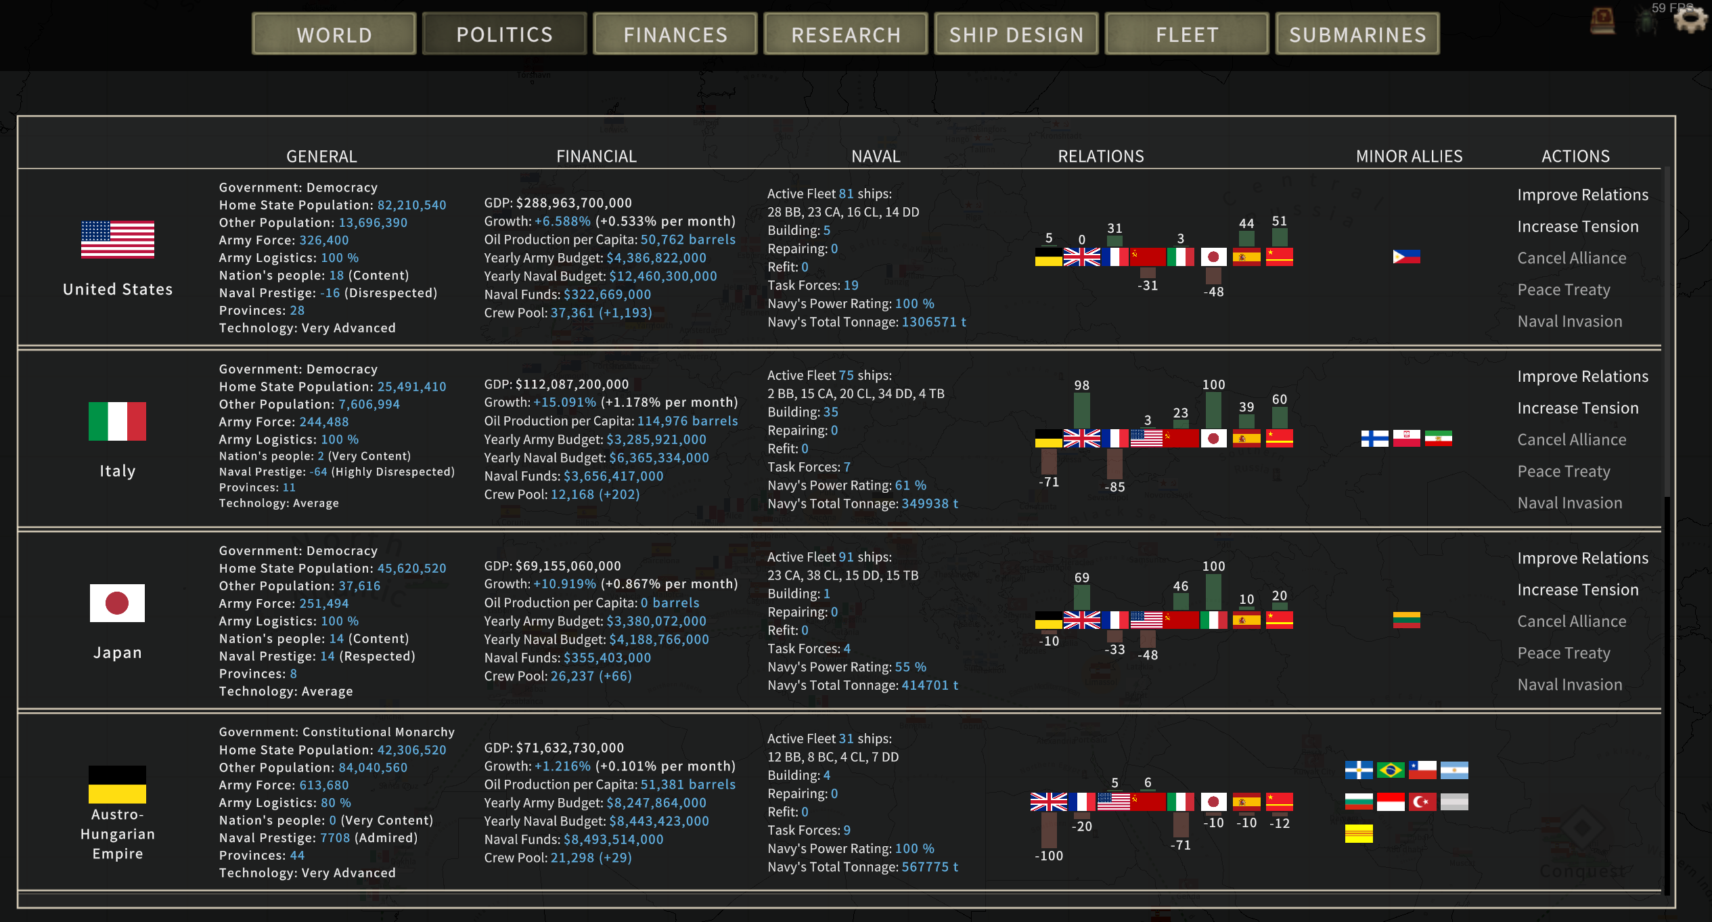Increase Tension with Japan

[1578, 590]
